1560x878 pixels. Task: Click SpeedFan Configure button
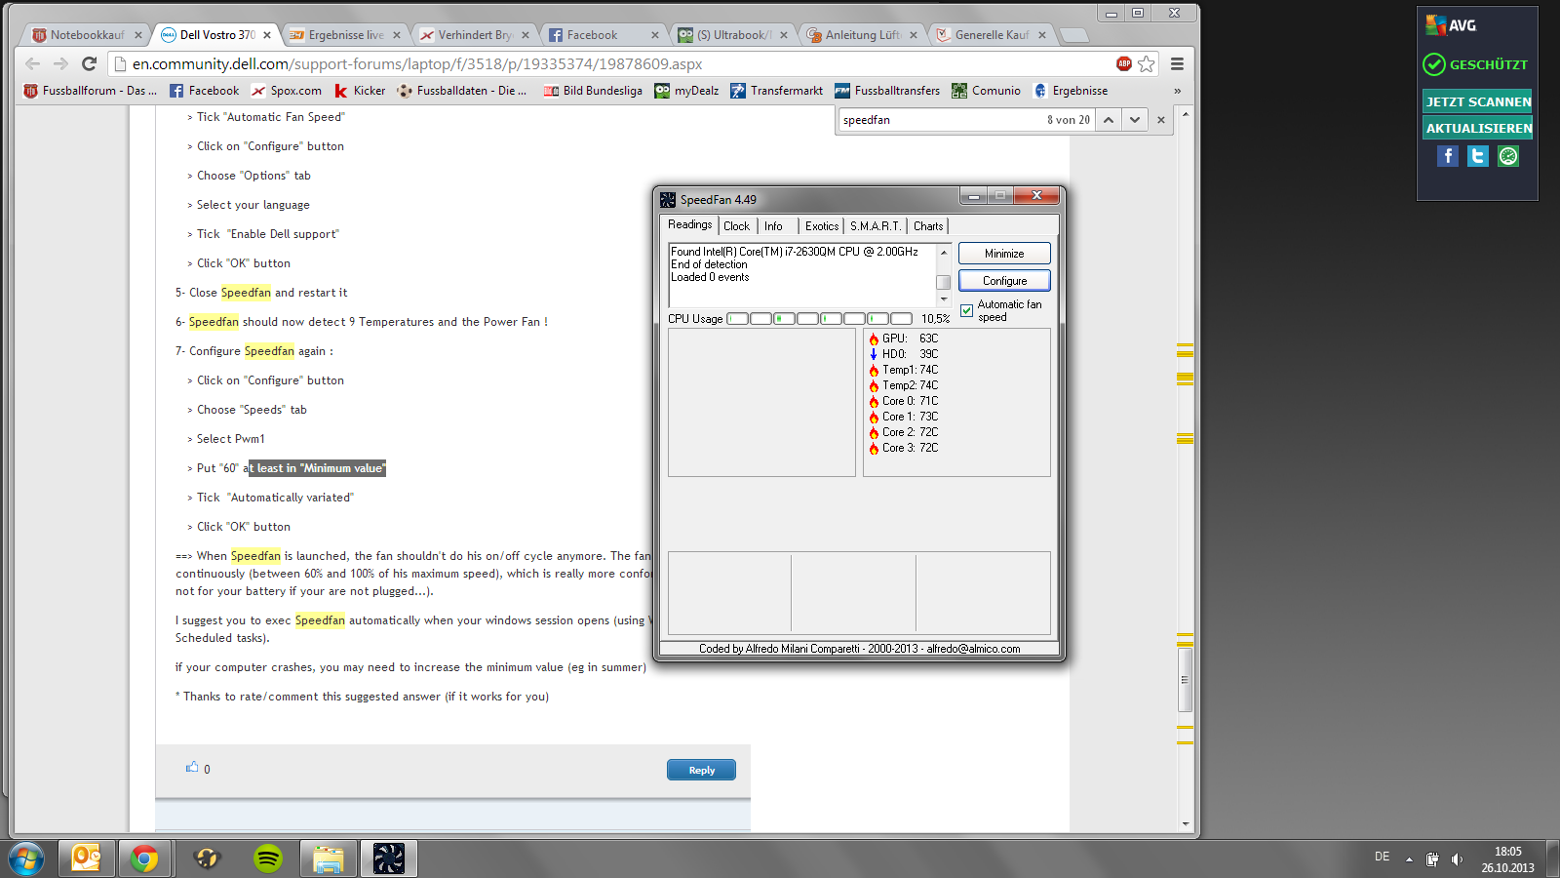[1004, 281]
